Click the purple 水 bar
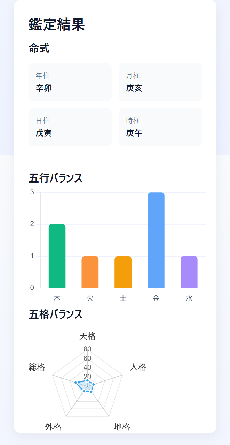 189,272
